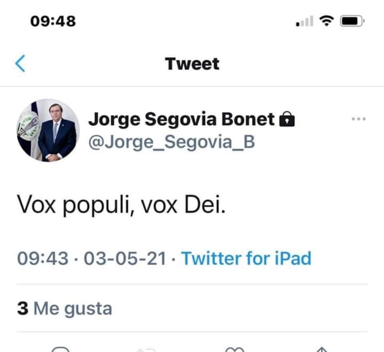Tap the cellular signal bars icon

tap(305, 22)
